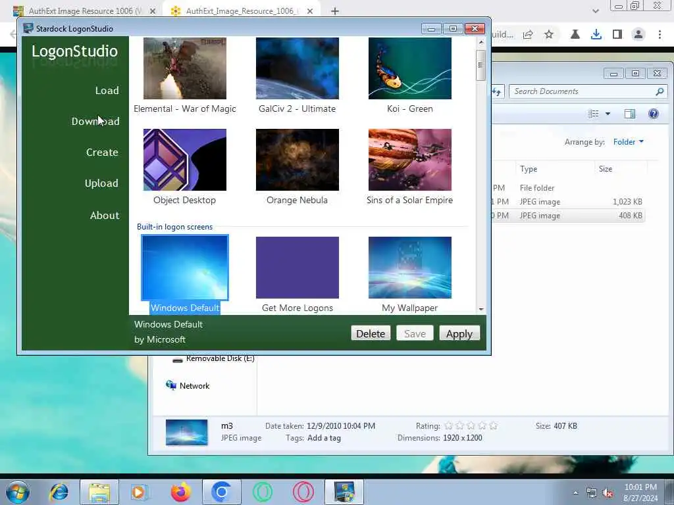Open Explorer help icon
This screenshot has height=505, width=674.
click(654, 114)
